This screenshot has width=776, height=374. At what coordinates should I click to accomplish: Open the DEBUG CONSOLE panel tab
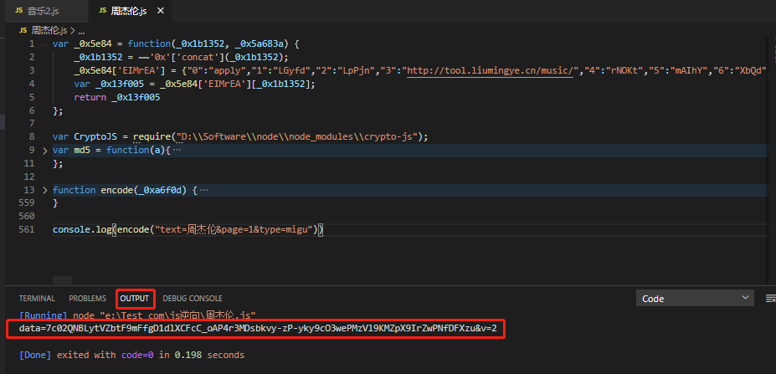pos(193,299)
